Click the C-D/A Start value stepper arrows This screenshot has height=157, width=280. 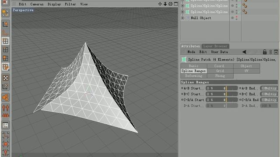(x=224, y=100)
